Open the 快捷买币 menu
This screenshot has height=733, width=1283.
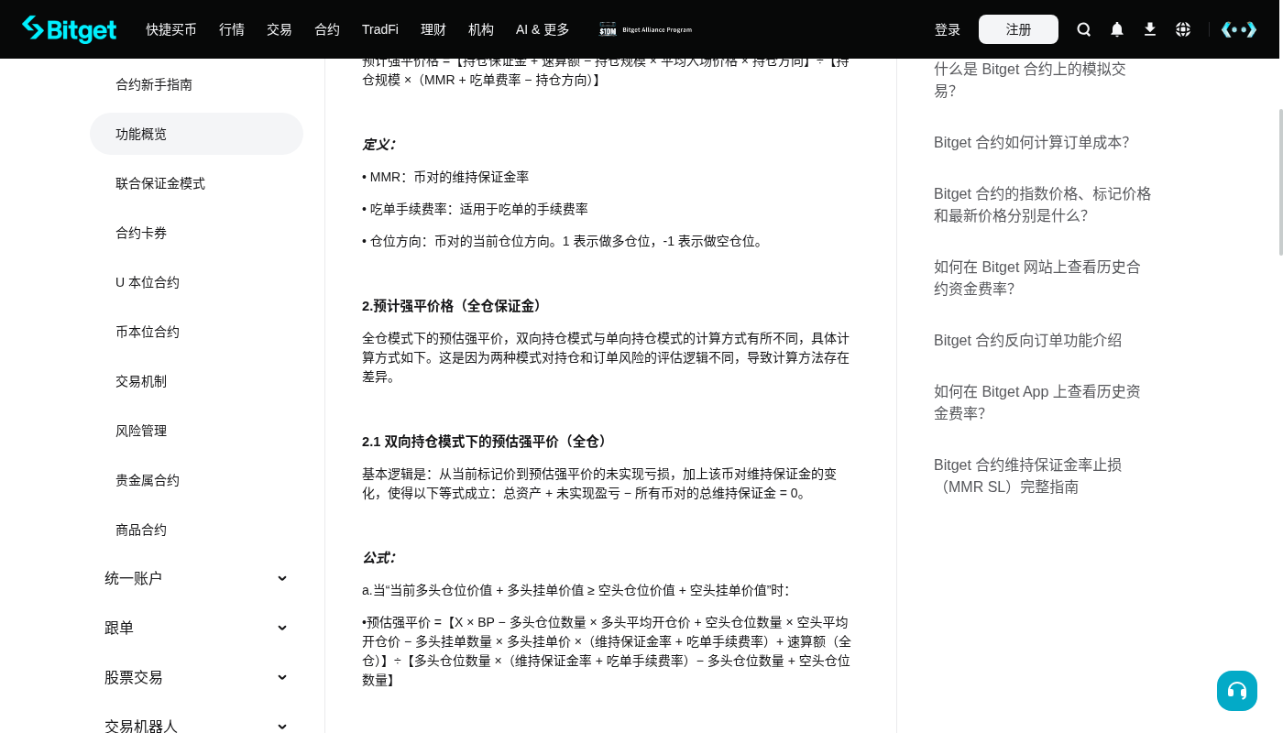click(171, 29)
